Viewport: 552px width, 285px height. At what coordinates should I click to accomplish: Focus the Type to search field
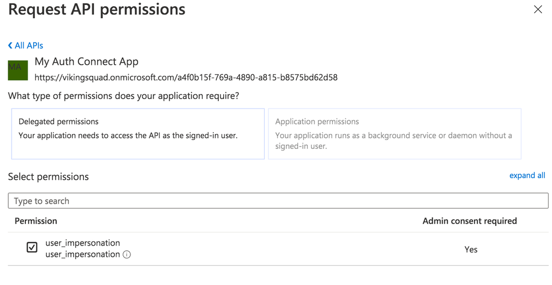click(278, 201)
